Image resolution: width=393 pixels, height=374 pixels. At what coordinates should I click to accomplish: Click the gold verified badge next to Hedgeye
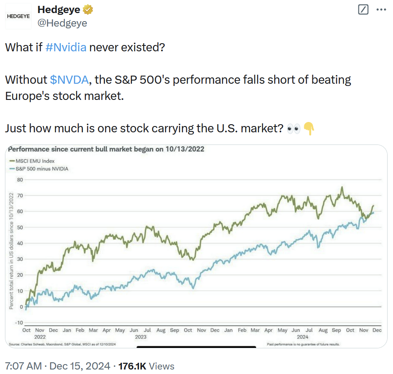coord(88,10)
